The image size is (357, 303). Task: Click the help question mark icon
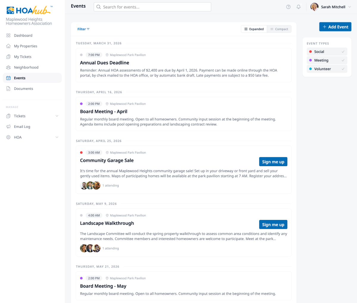click(288, 7)
